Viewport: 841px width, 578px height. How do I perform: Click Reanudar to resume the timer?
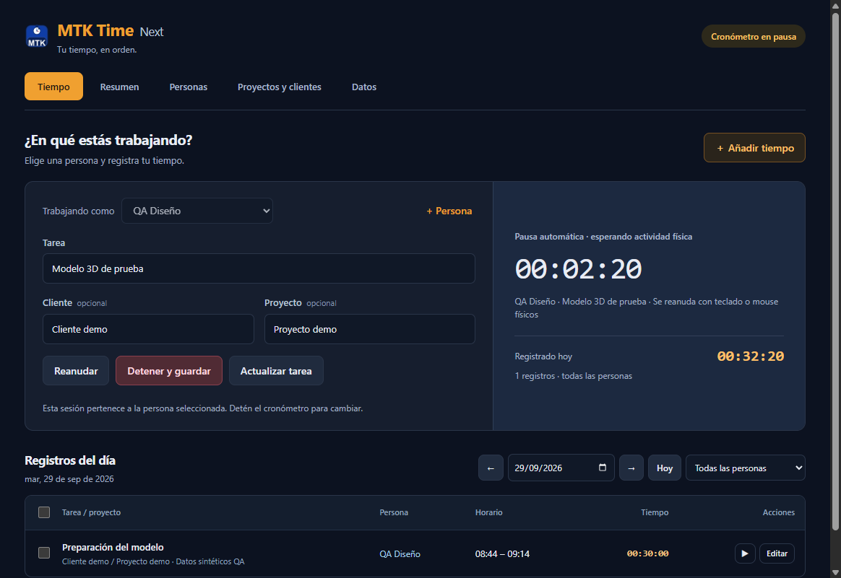[76, 371]
